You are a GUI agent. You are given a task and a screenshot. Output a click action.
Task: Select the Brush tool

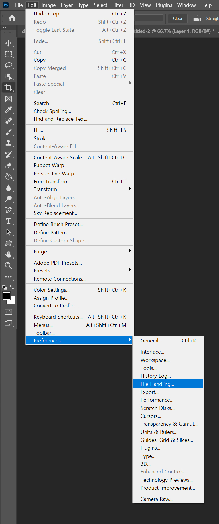tap(9, 132)
